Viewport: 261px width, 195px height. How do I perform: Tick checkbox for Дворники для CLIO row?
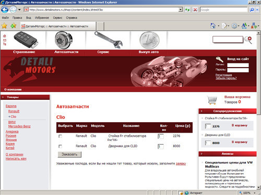click(x=61, y=146)
